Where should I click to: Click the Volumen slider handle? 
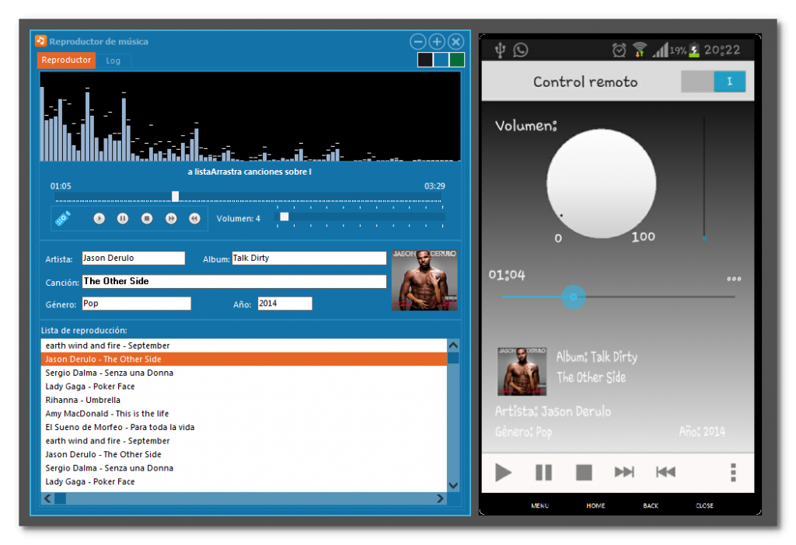tap(285, 217)
